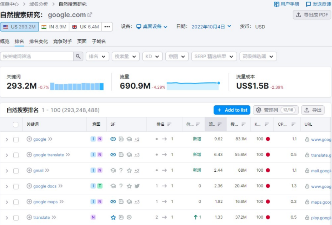This screenshot has height=225, width=332.
Task: Tick the select-all checkbox in table header
Action: click(x=15, y=124)
